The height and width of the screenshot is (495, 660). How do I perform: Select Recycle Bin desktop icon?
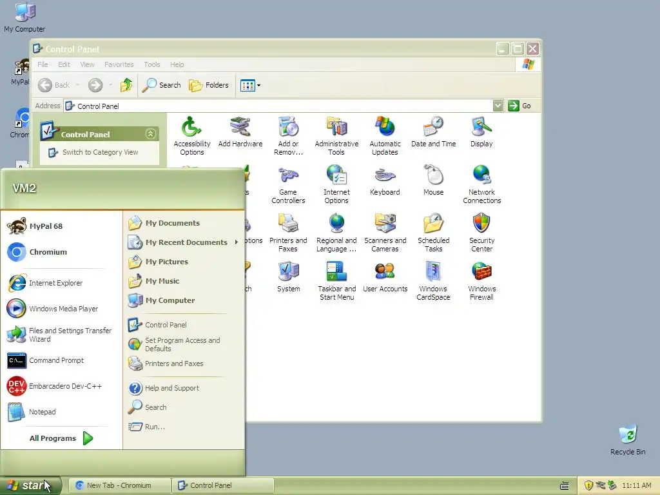628,440
